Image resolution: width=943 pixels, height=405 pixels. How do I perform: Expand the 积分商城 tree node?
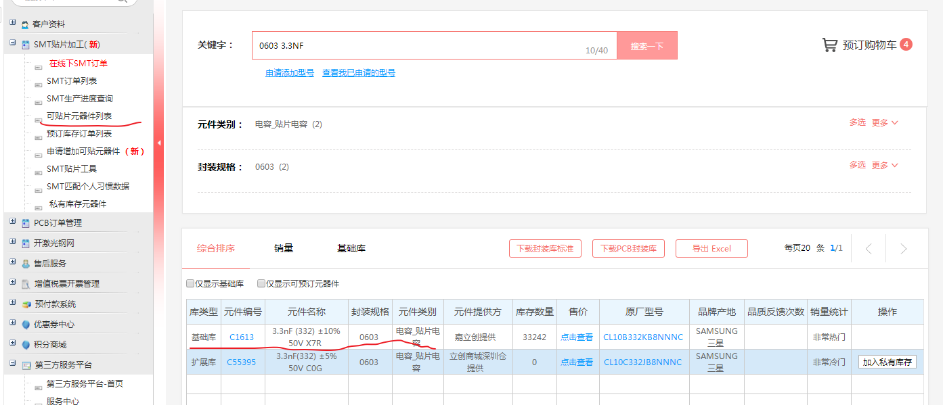13,343
